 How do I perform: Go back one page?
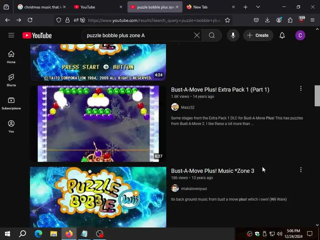pyautogui.click(x=7, y=20)
